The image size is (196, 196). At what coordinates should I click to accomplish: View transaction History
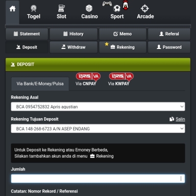pyautogui.click(x=73, y=34)
